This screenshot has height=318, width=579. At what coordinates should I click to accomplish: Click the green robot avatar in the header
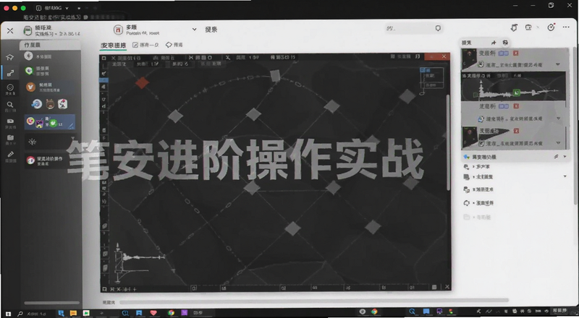[x=28, y=30]
